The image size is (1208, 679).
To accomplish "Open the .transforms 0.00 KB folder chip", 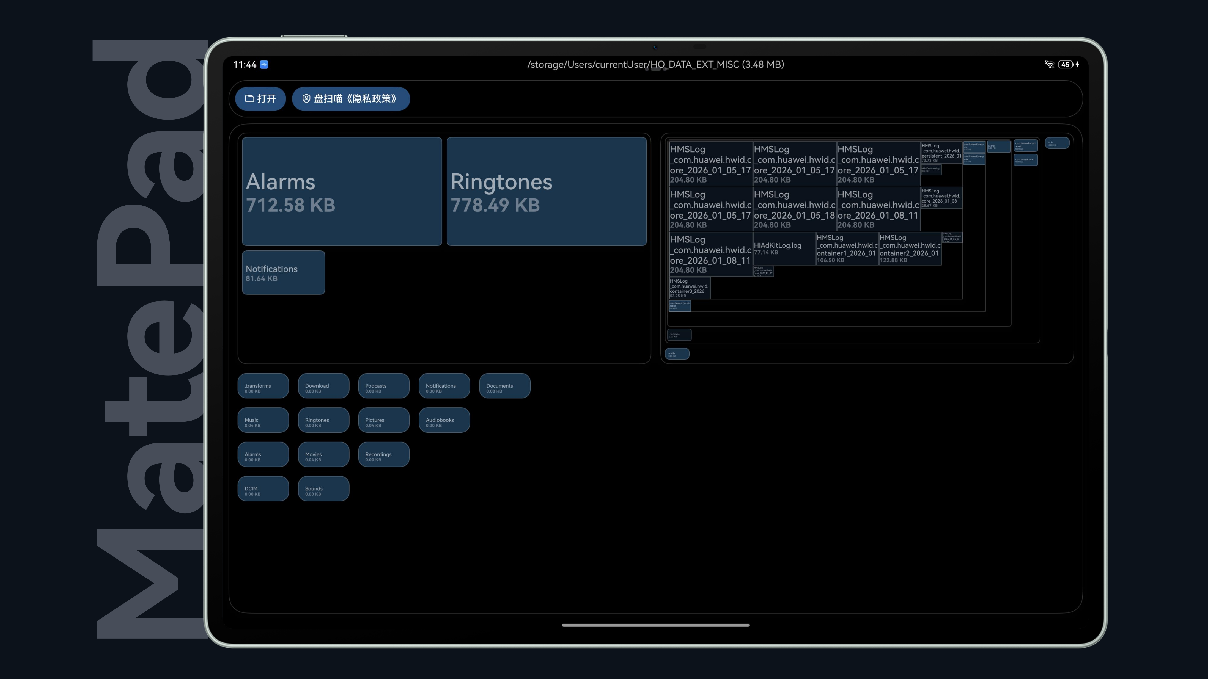I will [x=263, y=386].
